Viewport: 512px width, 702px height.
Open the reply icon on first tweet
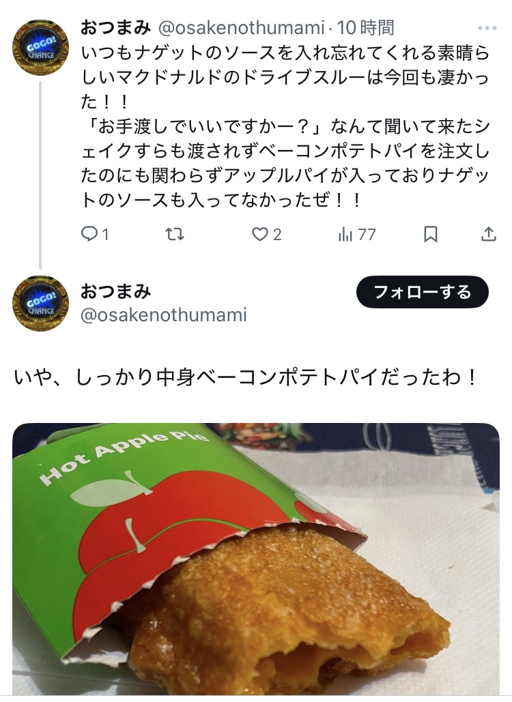pos(89,234)
